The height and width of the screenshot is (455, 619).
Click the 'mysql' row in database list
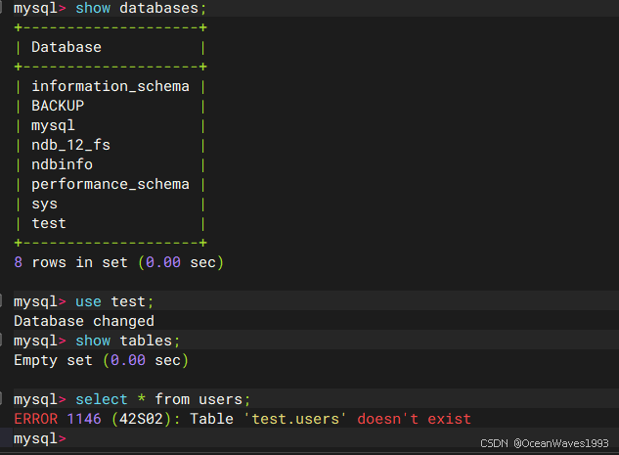click(x=53, y=125)
